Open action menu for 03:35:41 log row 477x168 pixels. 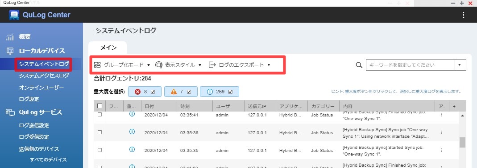[x=441, y=115]
